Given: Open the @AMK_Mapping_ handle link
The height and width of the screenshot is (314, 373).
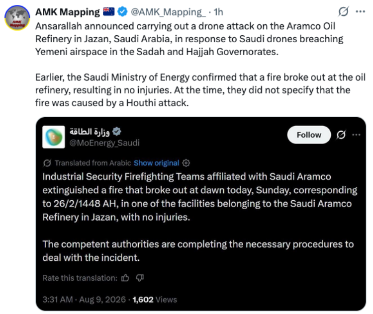Looking at the screenshot, I should click(168, 12).
